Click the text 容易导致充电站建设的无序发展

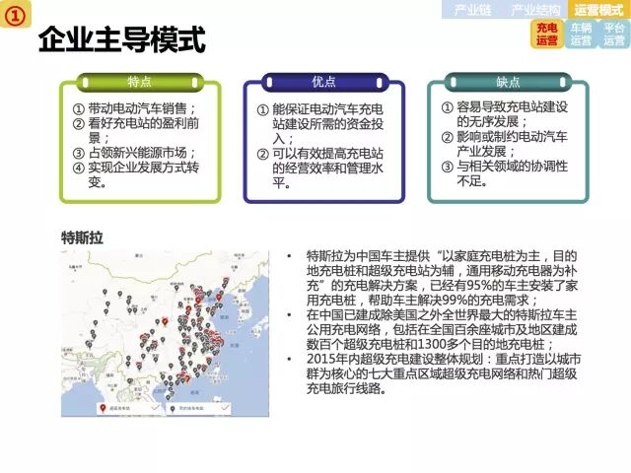coord(512,114)
